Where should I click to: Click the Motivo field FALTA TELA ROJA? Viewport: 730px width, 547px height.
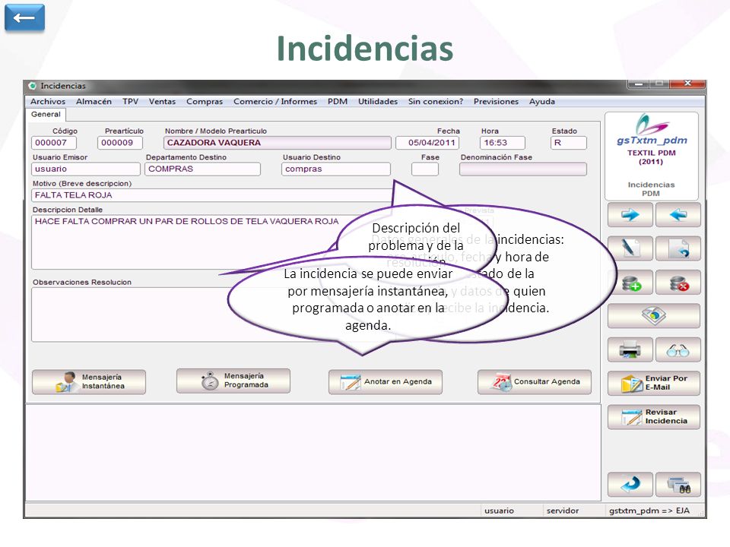(x=212, y=195)
